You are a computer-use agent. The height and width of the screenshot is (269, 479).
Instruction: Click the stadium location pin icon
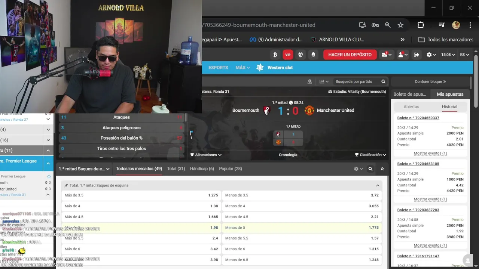click(x=309, y=81)
